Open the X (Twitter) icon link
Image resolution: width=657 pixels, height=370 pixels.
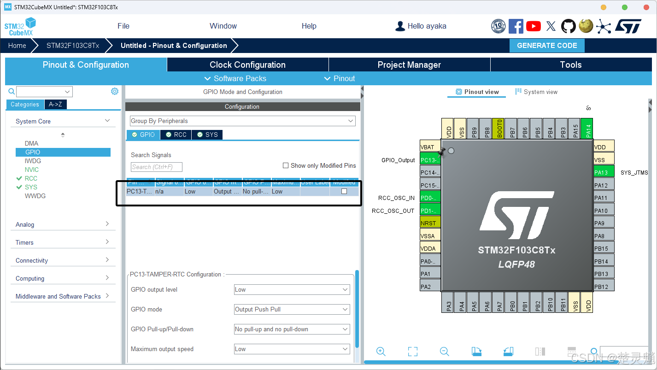point(551,26)
